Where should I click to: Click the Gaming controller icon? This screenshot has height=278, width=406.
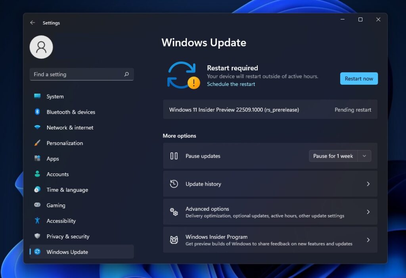pos(38,205)
